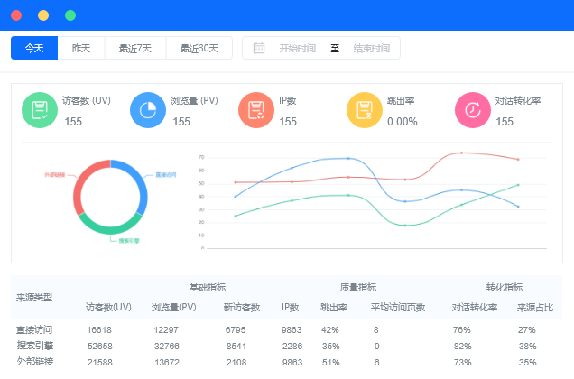Click the calendar icon in date picker
Screen dimensions: 574x379
259,48
